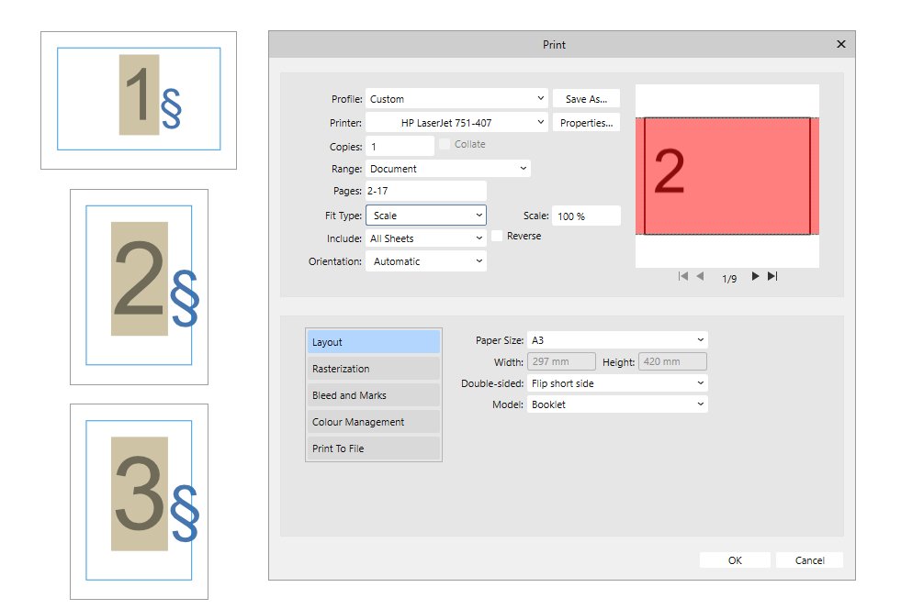
Task: Go to next preview page
Action: 755,277
